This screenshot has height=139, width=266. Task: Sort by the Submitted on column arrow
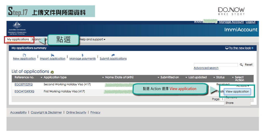click(x=158, y=77)
